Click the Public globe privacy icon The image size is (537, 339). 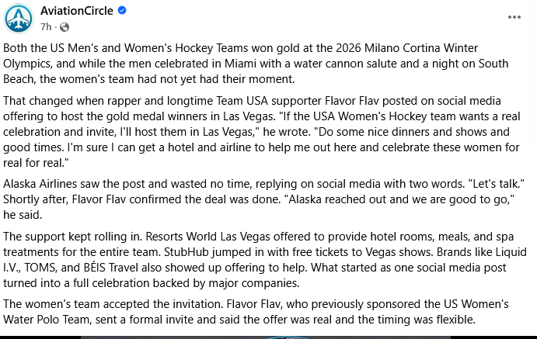click(x=64, y=26)
